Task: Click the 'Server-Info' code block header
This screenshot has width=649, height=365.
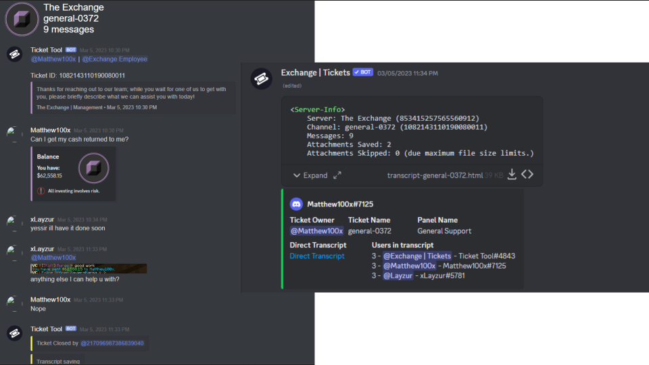Action: (318, 109)
